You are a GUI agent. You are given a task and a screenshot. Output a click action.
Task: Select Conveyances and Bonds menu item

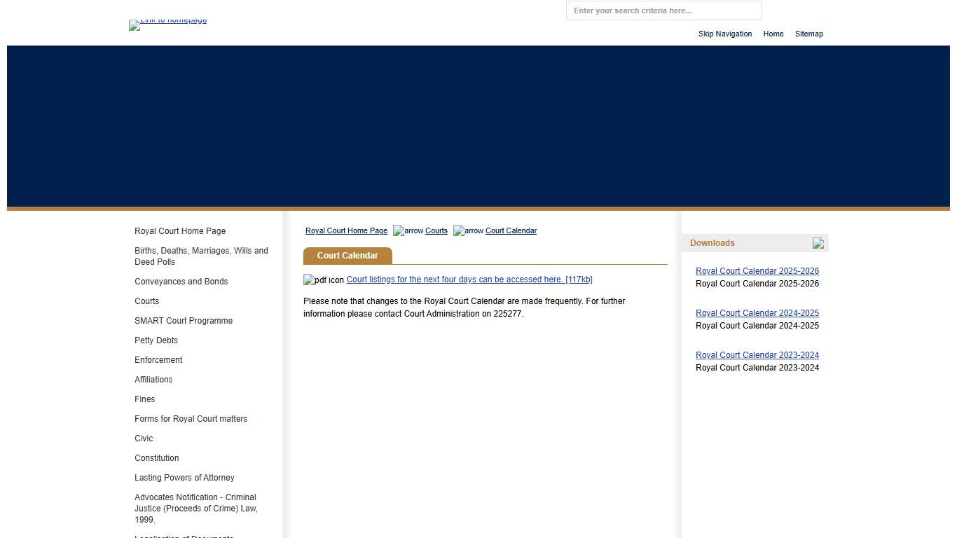[x=181, y=282]
